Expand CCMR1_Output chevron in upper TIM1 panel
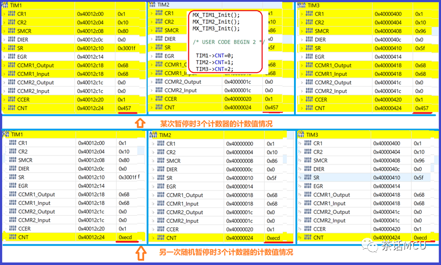The image size is (441, 265). (x=4, y=65)
